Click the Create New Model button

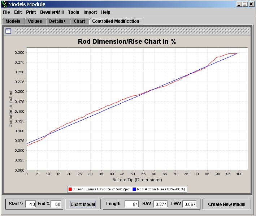point(226,204)
